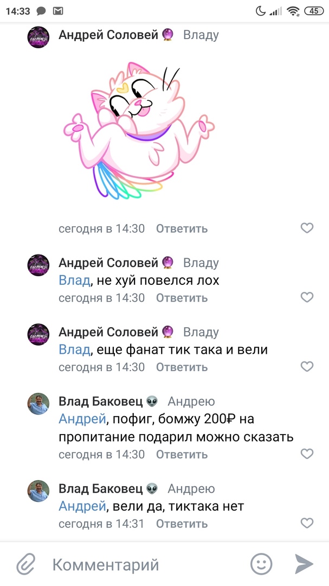Tap the send arrow icon
The image size is (329, 586).
[x=304, y=564]
